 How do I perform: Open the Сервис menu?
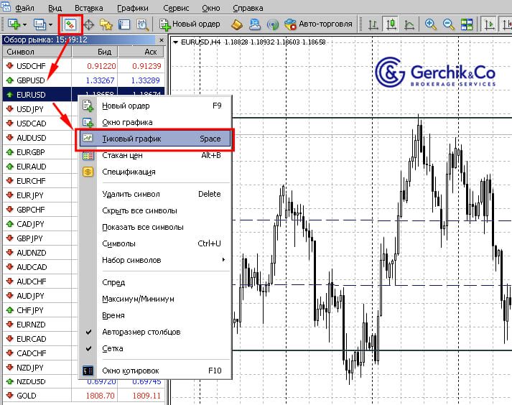[x=177, y=8]
